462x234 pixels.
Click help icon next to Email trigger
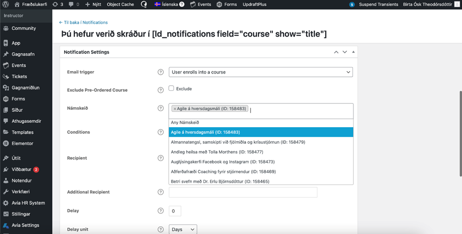[x=161, y=72]
